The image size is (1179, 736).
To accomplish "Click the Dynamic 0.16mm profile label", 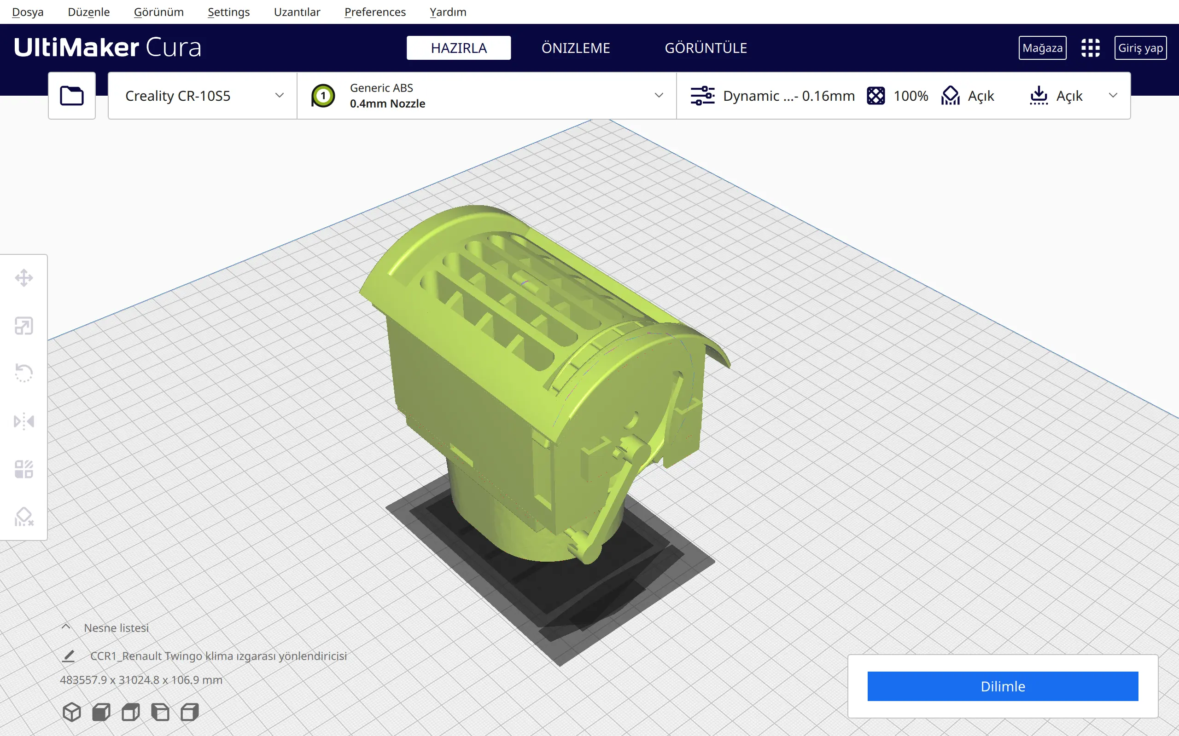I will pyautogui.click(x=789, y=95).
